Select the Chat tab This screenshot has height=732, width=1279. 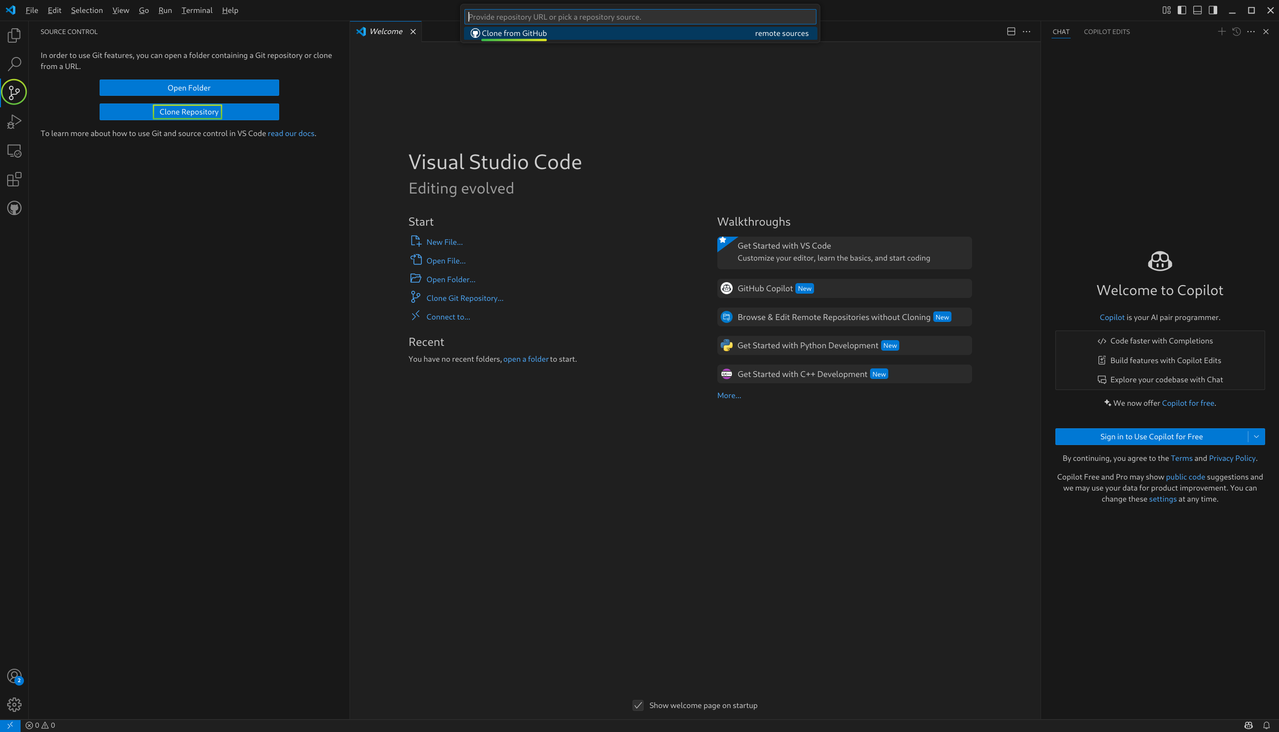pyautogui.click(x=1061, y=32)
